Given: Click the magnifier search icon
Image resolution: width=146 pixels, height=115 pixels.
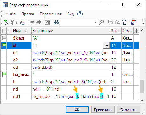Looking at the screenshot, I should [102, 22].
